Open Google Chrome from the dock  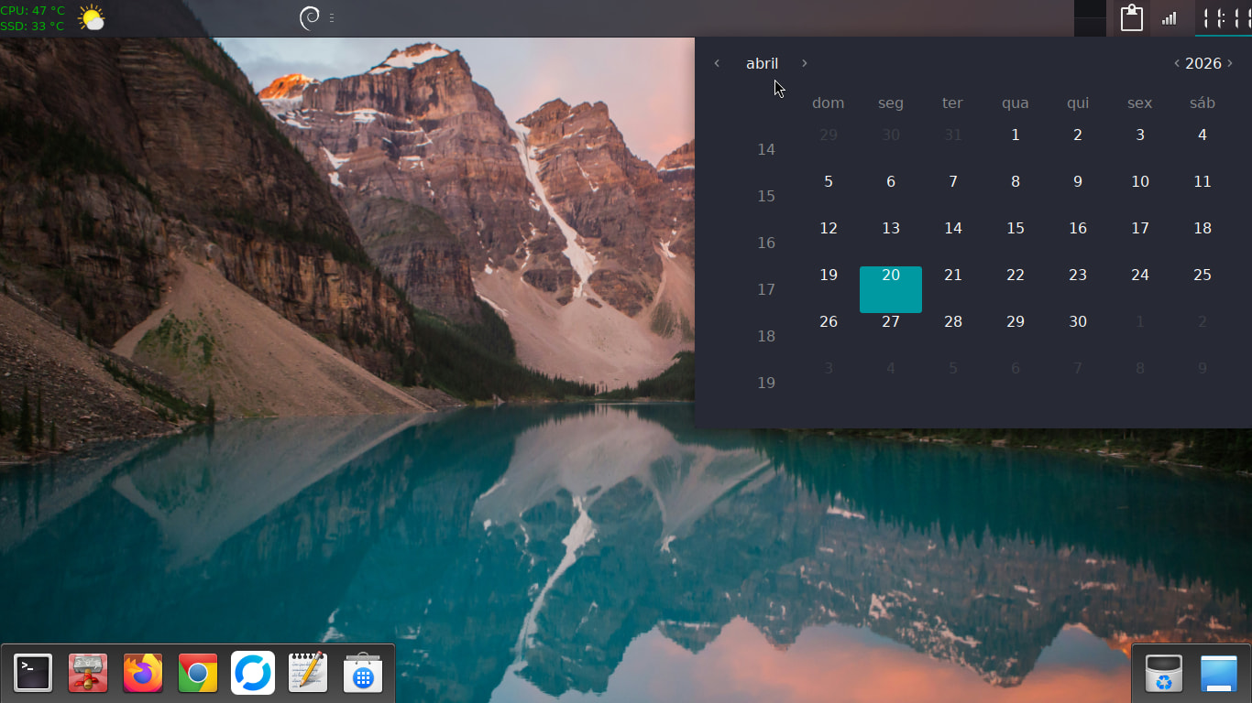(x=198, y=674)
